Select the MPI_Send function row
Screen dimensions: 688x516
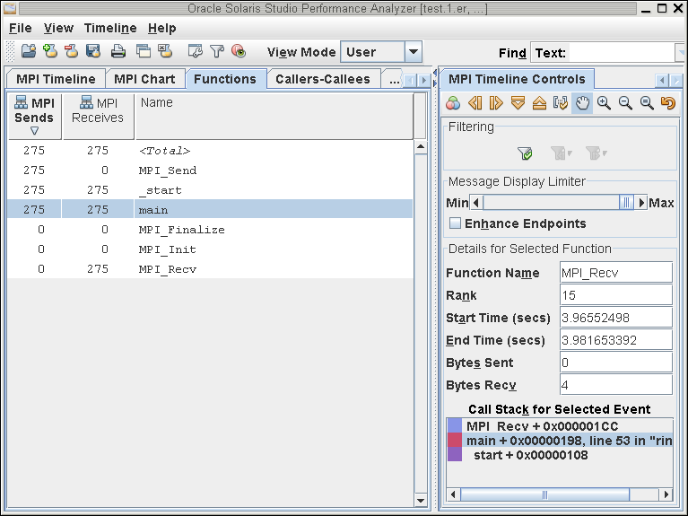(210, 171)
